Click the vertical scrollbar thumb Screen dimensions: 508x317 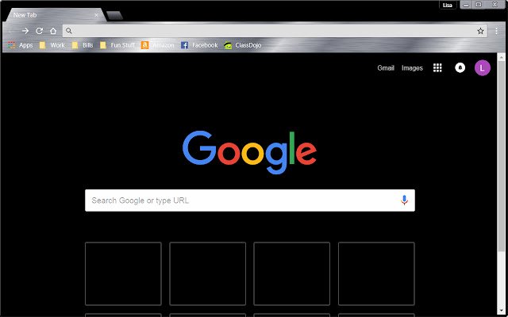(x=502, y=156)
